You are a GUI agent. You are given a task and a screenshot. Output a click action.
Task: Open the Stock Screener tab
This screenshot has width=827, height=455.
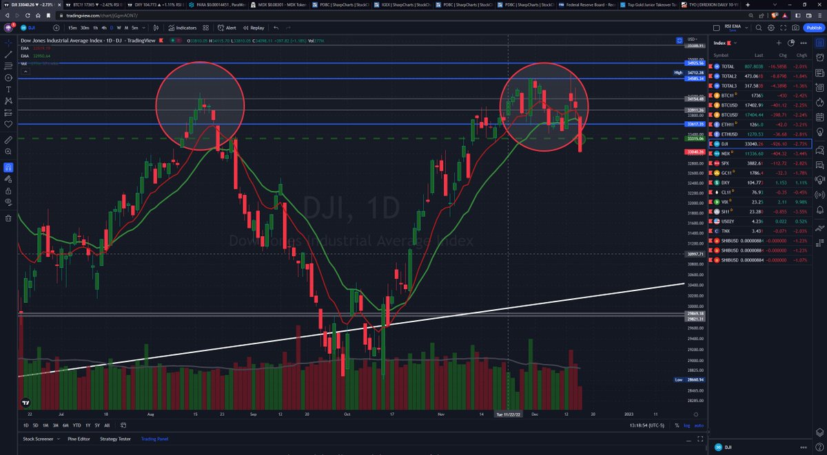(x=38, y=439)
